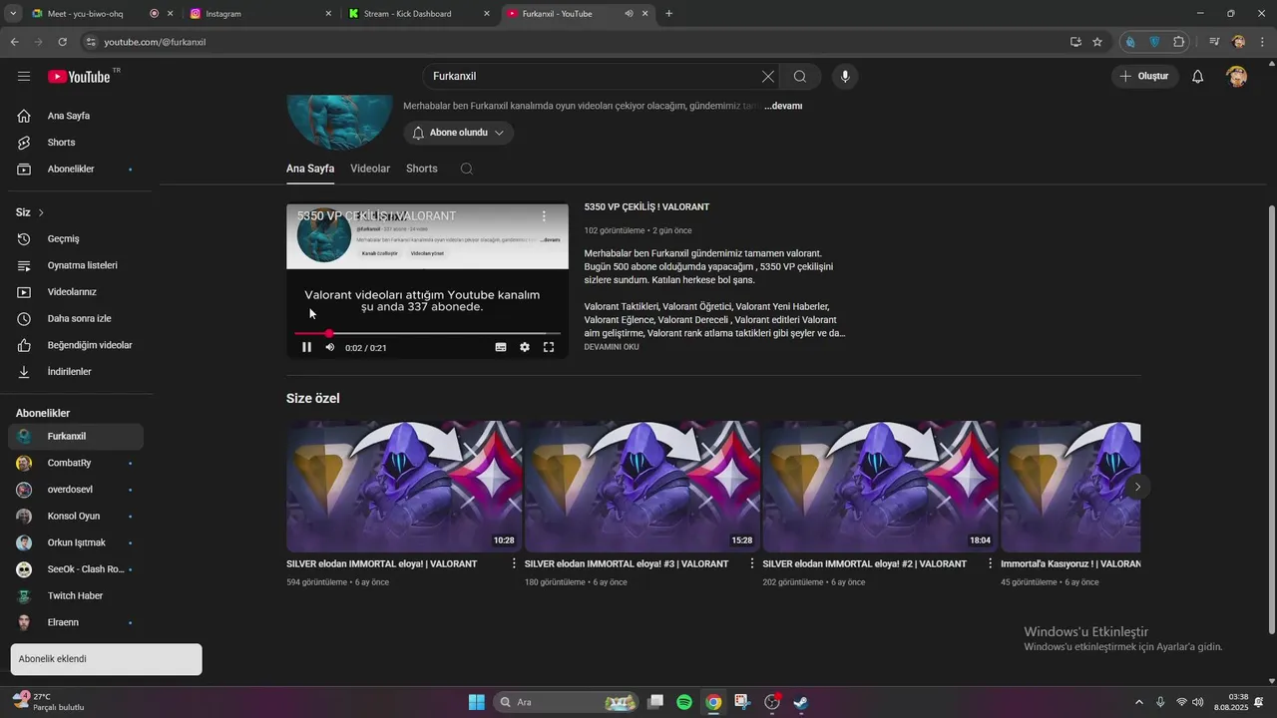Select the Ana Sayfa channel tab
Image resolution: width=1277 pixels, height=718 pixels.
[310, 169]
